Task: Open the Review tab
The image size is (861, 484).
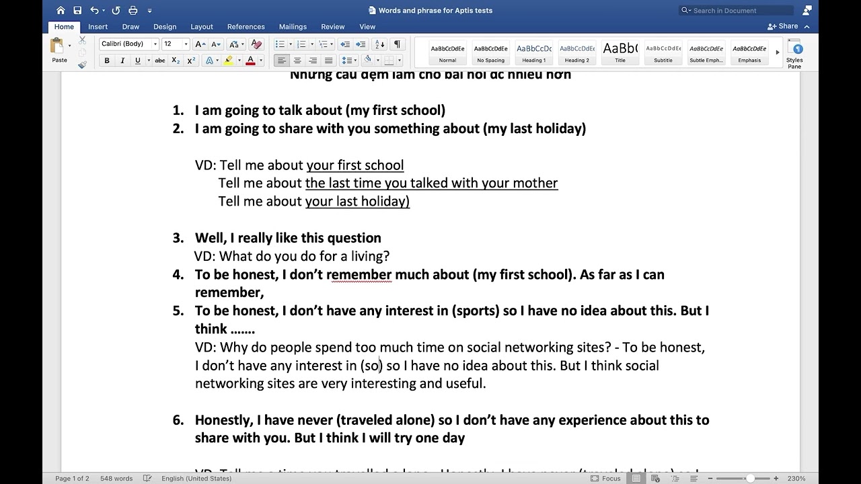Action: (332, 27)
